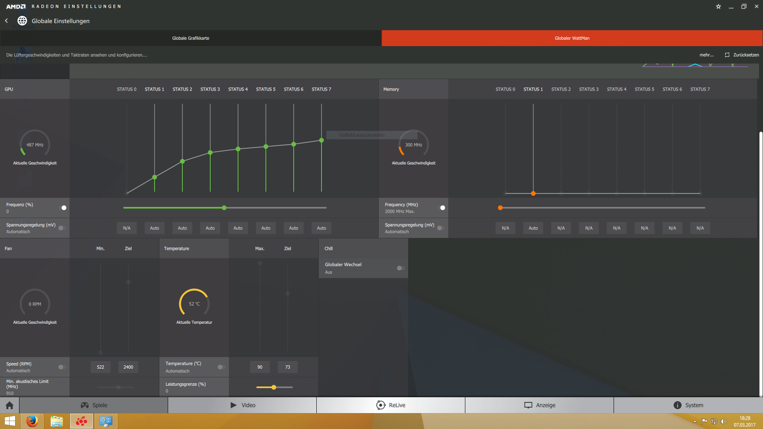The width and height of the screenshot is (763, 429).
Task: Toggle GPU Frequenz (%) switch
Action: [62, 208]
